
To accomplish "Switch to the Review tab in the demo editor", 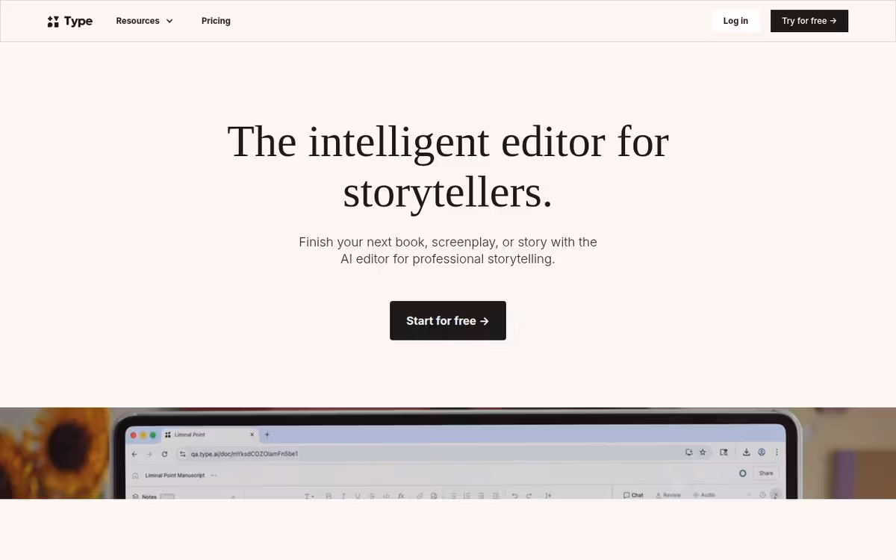I will click(668, 495).
